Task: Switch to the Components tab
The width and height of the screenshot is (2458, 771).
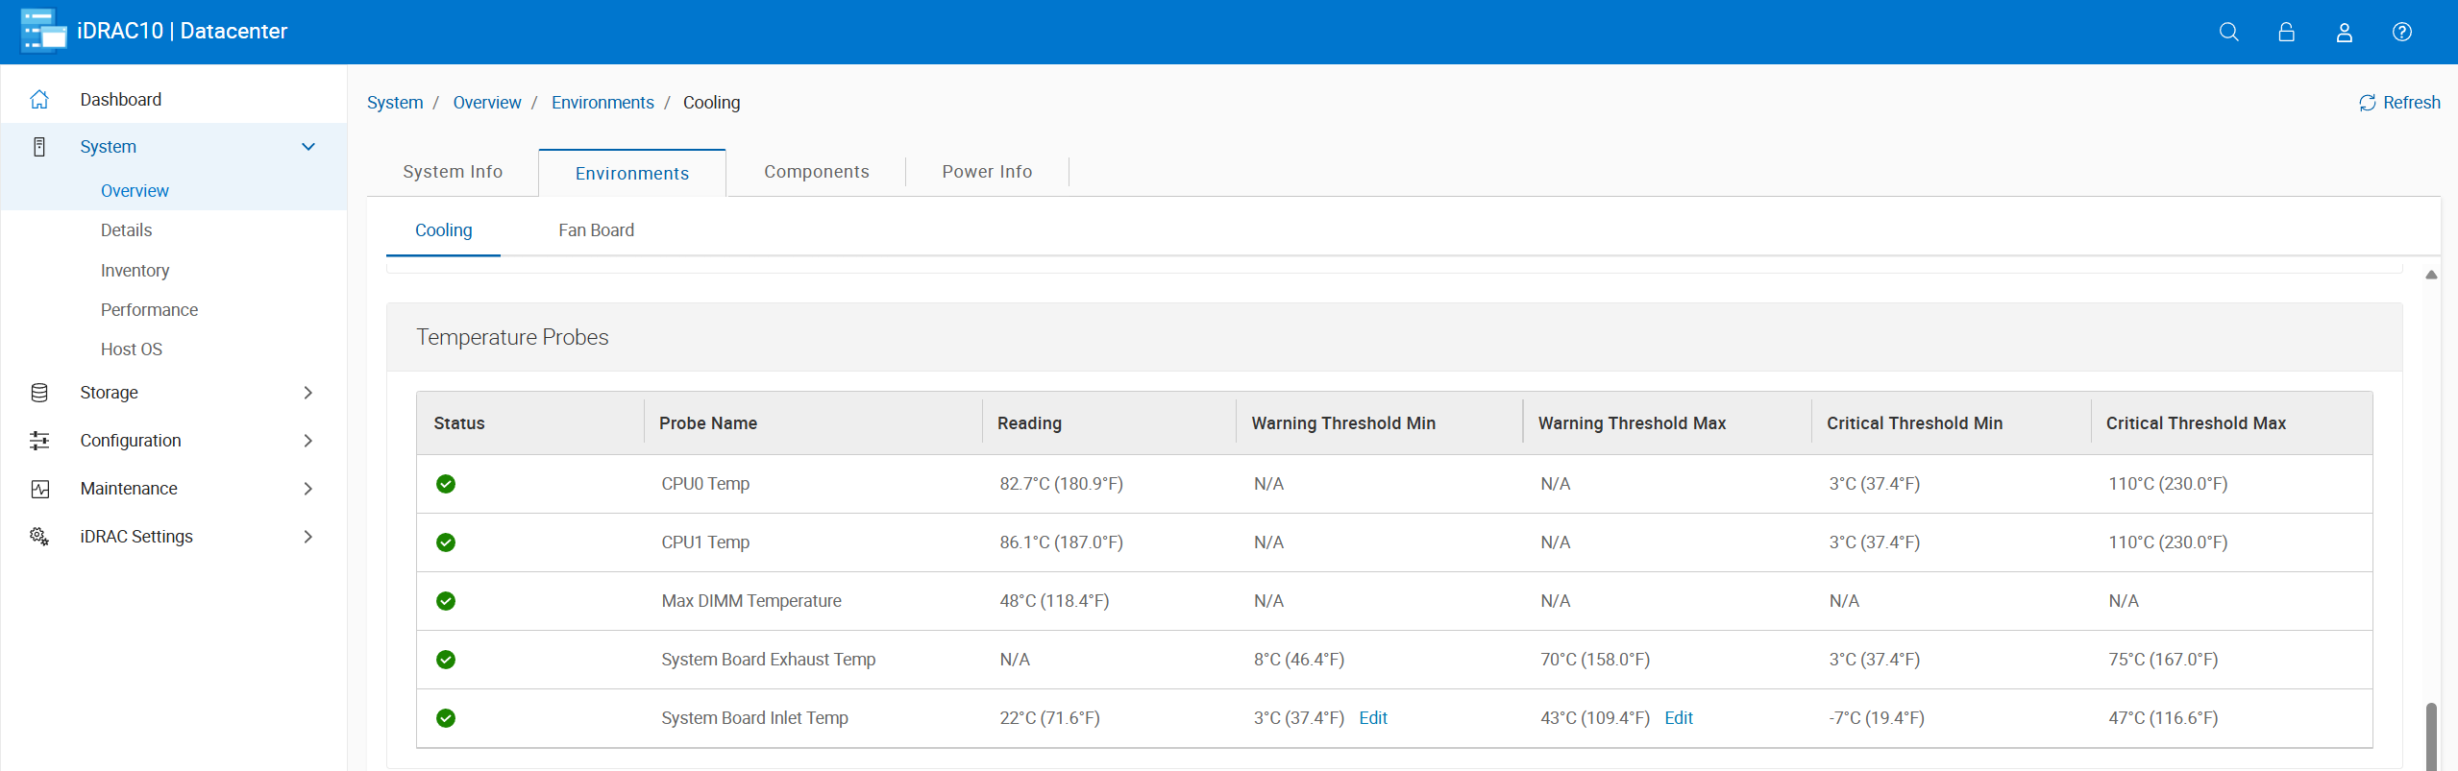Action: pyautogui.click(x=816, y=172)
